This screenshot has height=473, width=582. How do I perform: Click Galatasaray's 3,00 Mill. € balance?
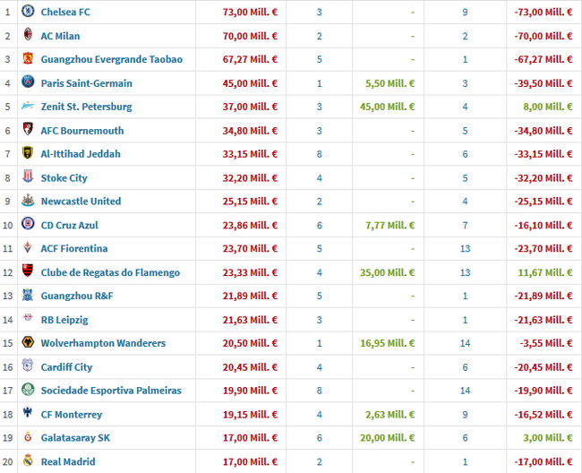pos(547,438)
